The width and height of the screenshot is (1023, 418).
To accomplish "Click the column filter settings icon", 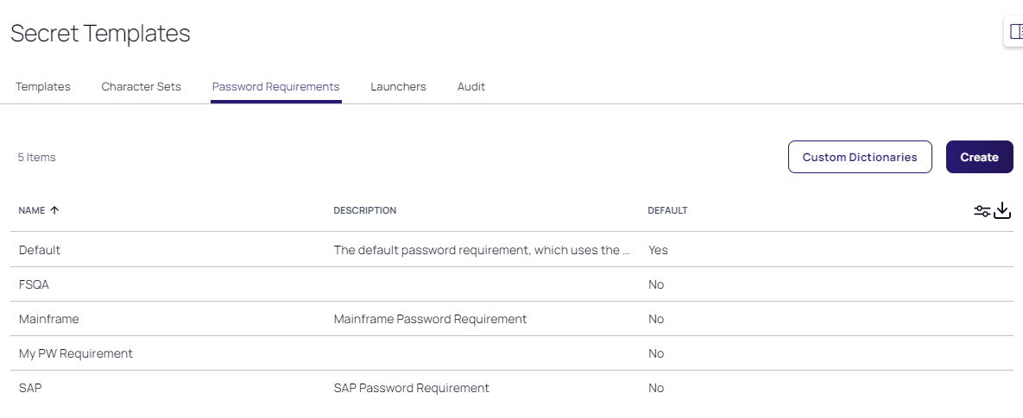I will (982, 211).
